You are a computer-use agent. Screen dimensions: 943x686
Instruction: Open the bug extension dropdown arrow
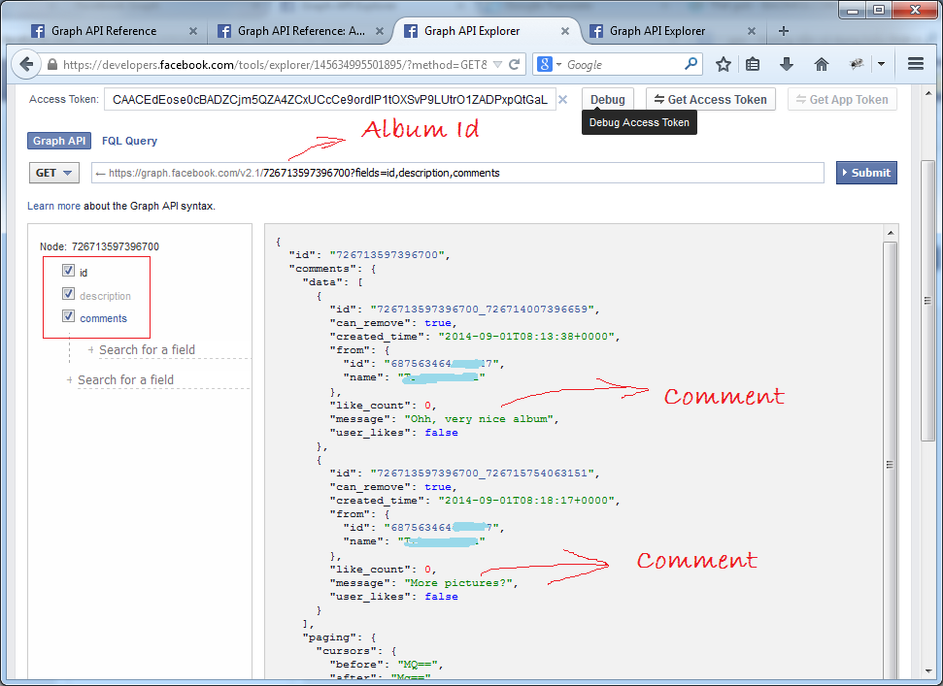tap(881, 64)
